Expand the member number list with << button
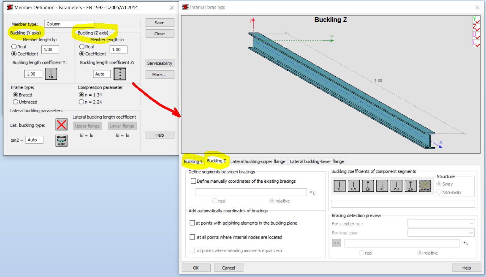 (336, 243)
